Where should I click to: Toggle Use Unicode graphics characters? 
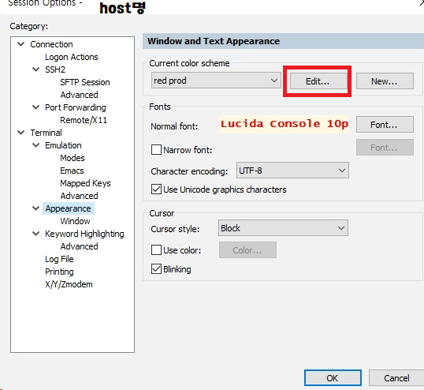click(x=156, y=189)
